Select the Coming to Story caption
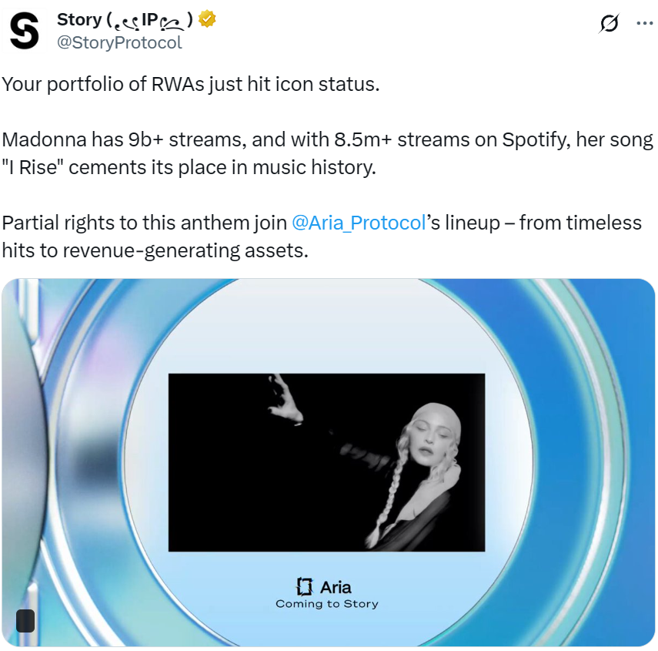 point(327,604)
